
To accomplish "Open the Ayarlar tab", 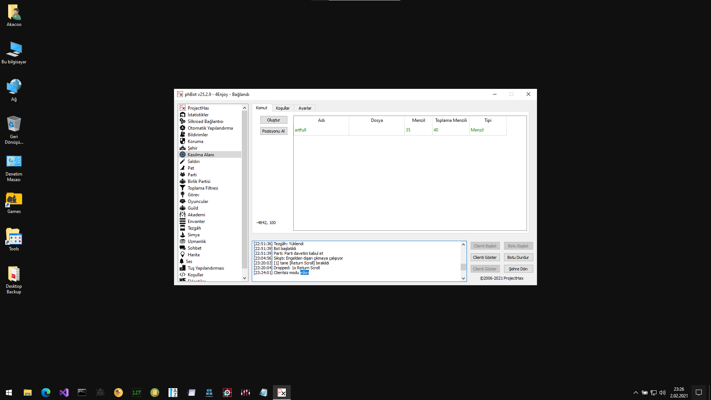I will coord(305,108).
